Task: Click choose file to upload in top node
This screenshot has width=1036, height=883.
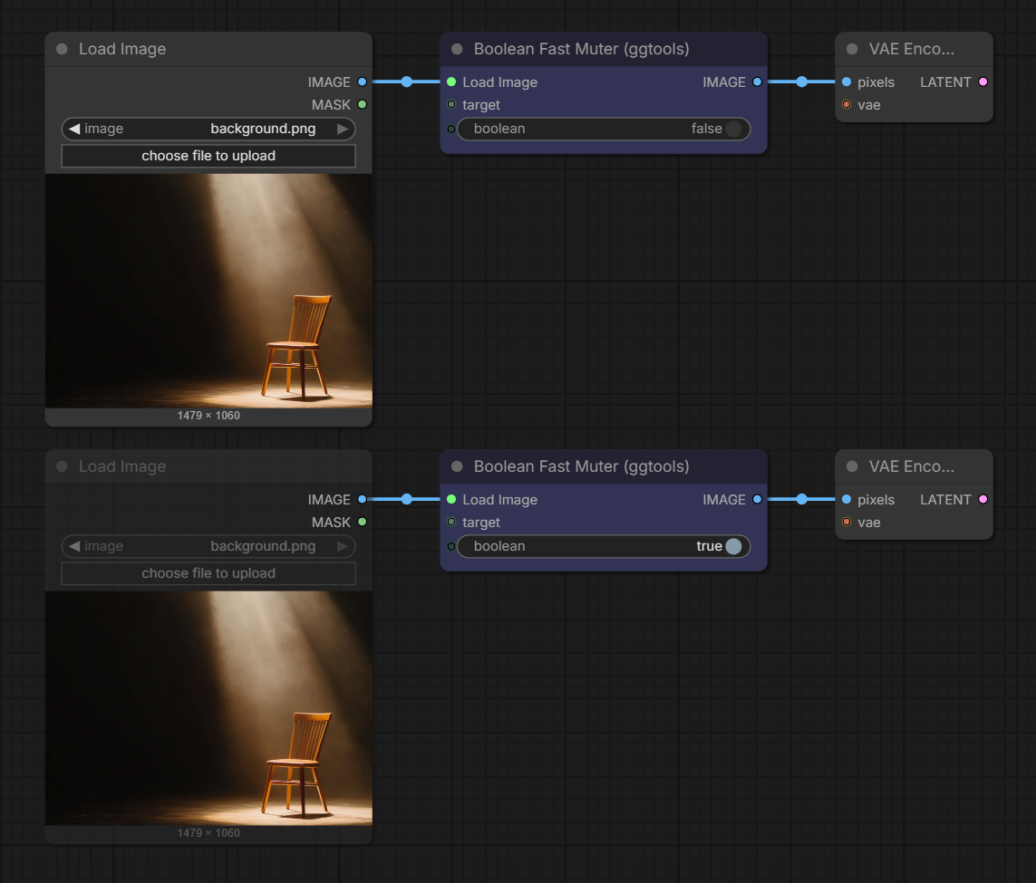Action: (x=208, y=156)
